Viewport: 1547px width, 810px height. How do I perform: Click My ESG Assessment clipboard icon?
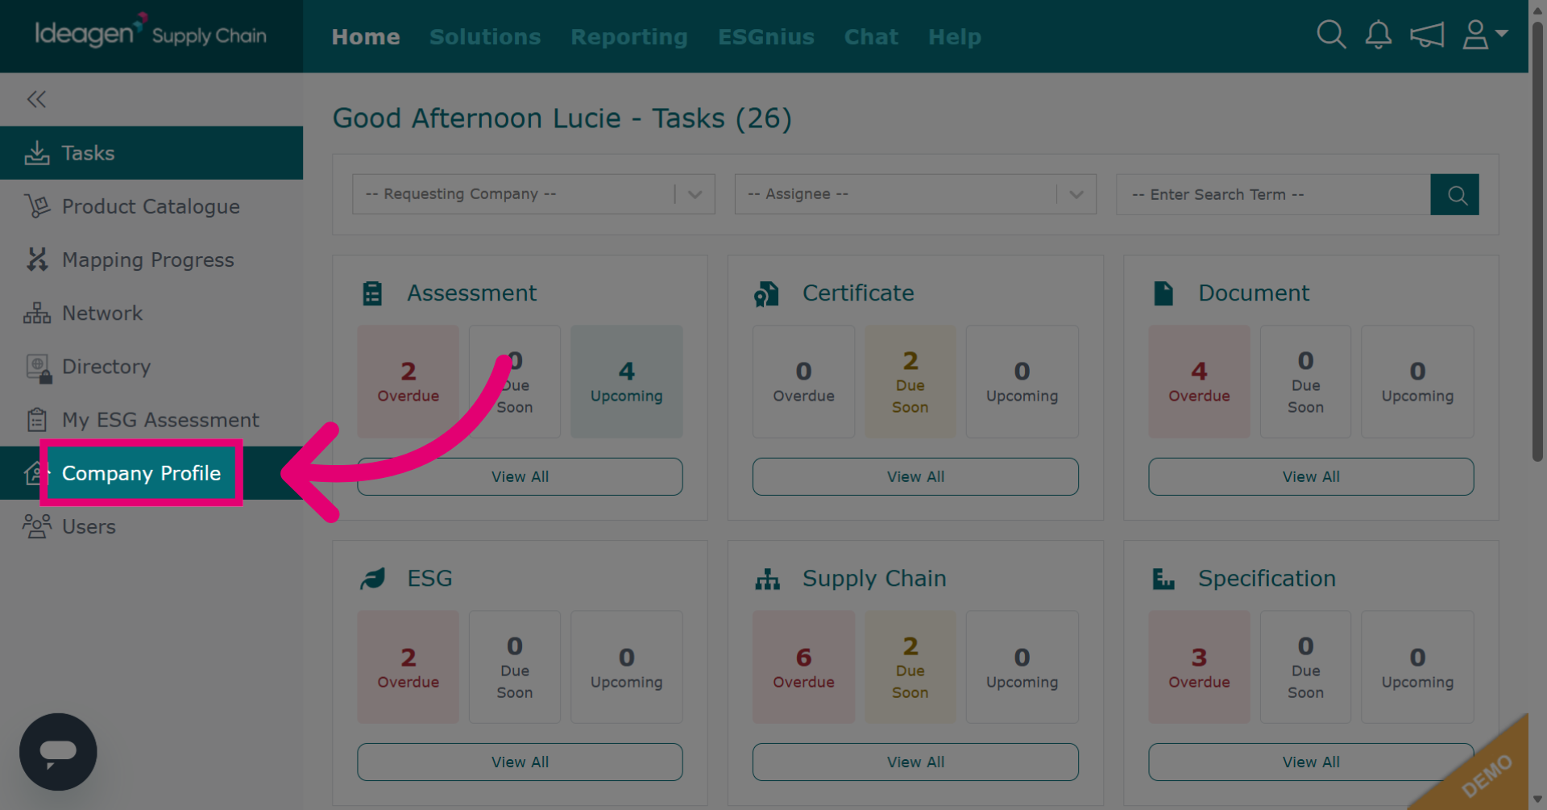[37, 420]
